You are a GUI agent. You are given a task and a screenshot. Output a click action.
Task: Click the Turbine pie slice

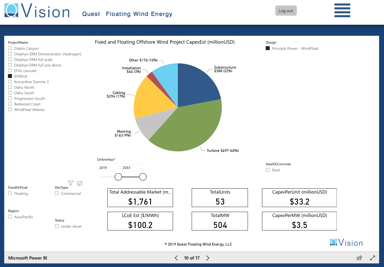[191, 127]
